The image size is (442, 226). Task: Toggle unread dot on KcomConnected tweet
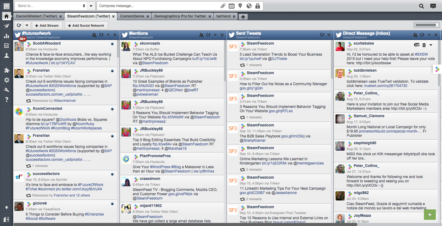coord(112,109)
